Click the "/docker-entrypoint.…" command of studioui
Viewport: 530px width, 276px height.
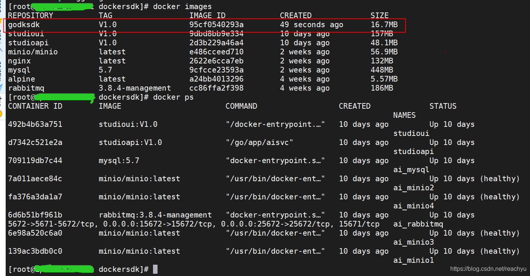[x=275, y=124]
